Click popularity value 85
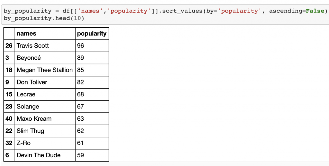Image resolution: width=329 pixels, height=166 pixels. pyautogui.click(x=92, y=70)
